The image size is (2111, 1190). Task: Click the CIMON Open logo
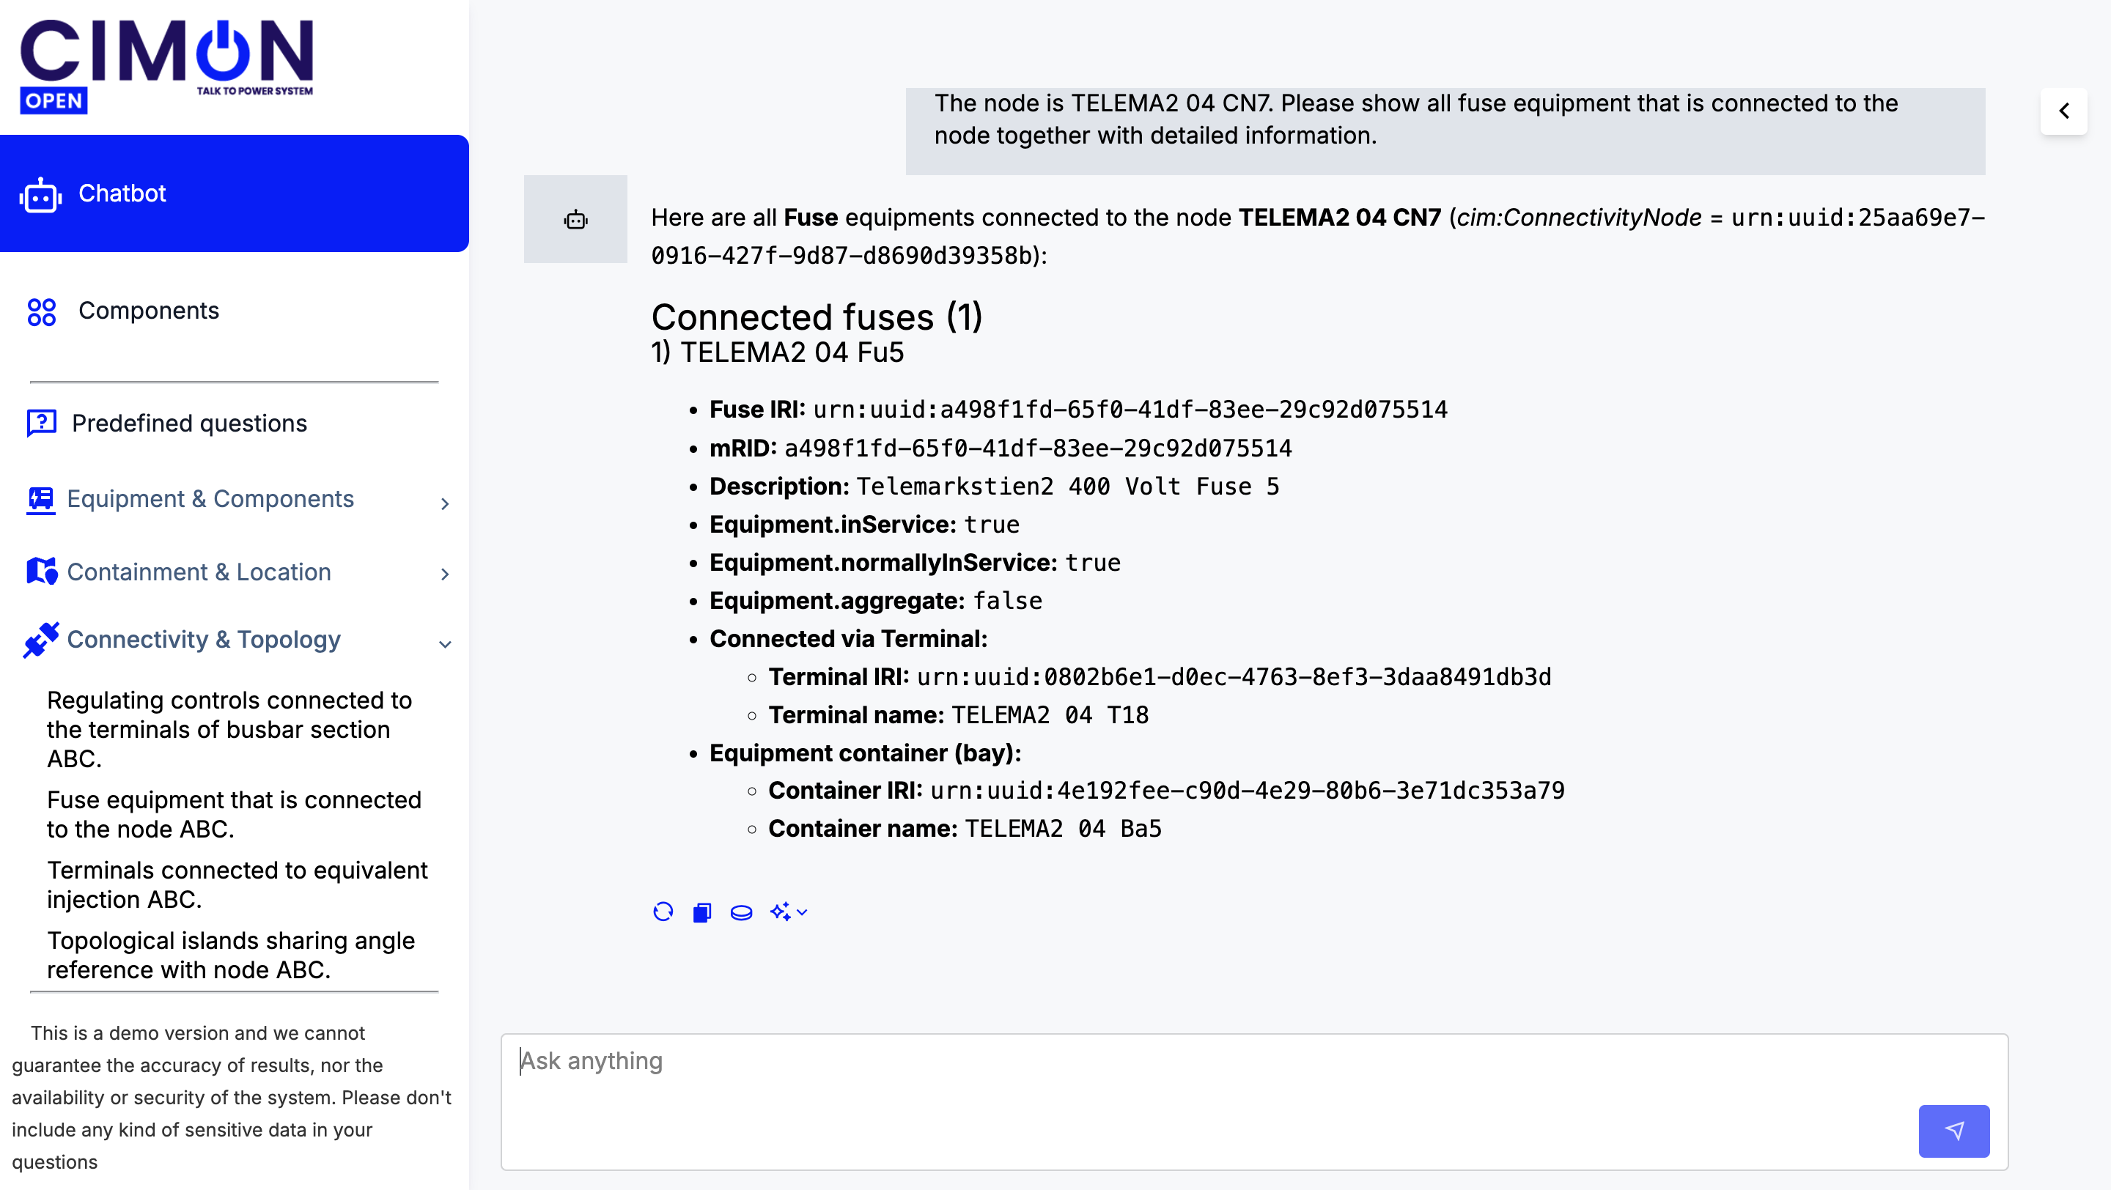click(x=166, y=65)
